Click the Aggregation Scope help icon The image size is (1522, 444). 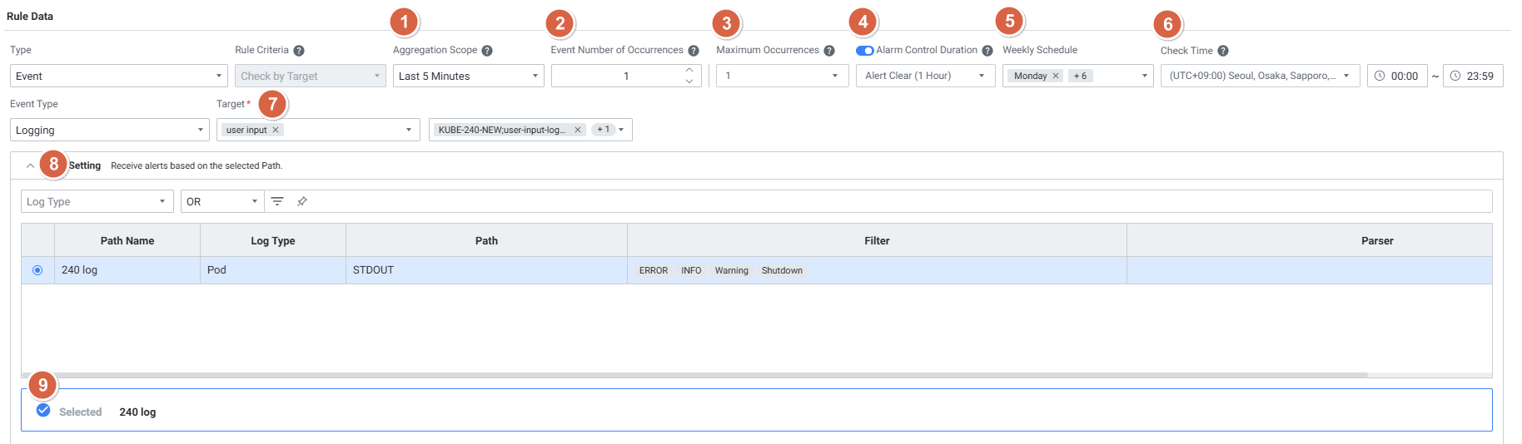click(487, 51)
